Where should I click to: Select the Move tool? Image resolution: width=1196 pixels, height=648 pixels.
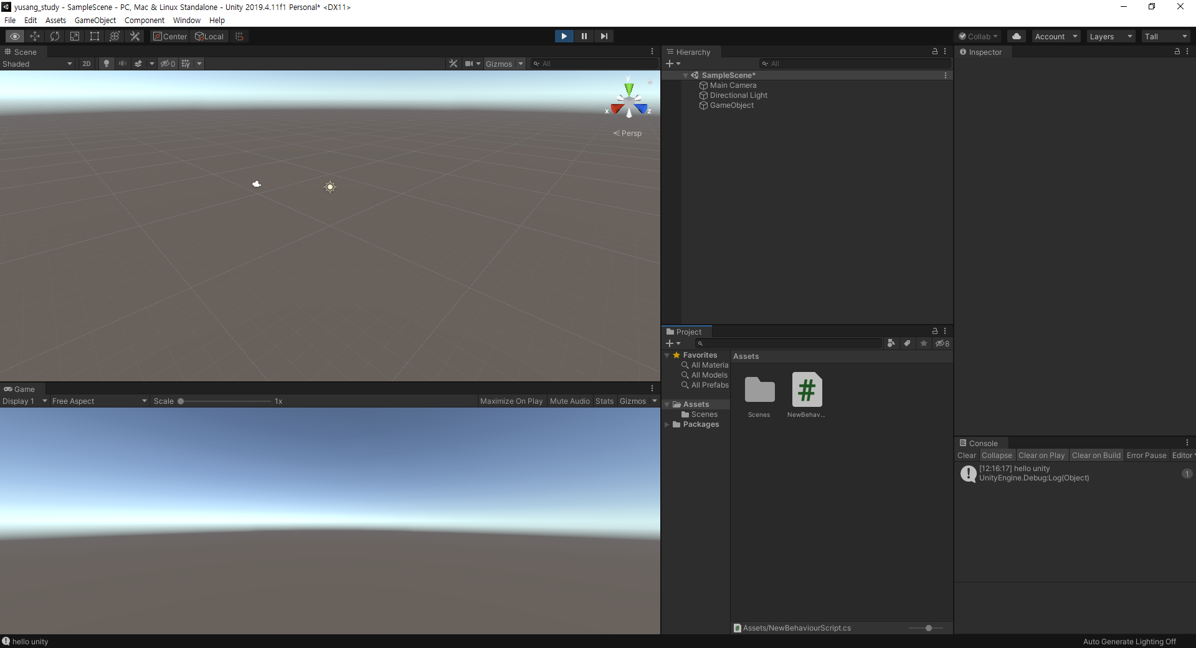[35, 36]
